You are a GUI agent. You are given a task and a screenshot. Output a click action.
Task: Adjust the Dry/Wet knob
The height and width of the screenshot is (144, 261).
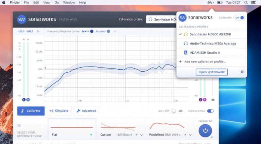(x=173, y=111)
